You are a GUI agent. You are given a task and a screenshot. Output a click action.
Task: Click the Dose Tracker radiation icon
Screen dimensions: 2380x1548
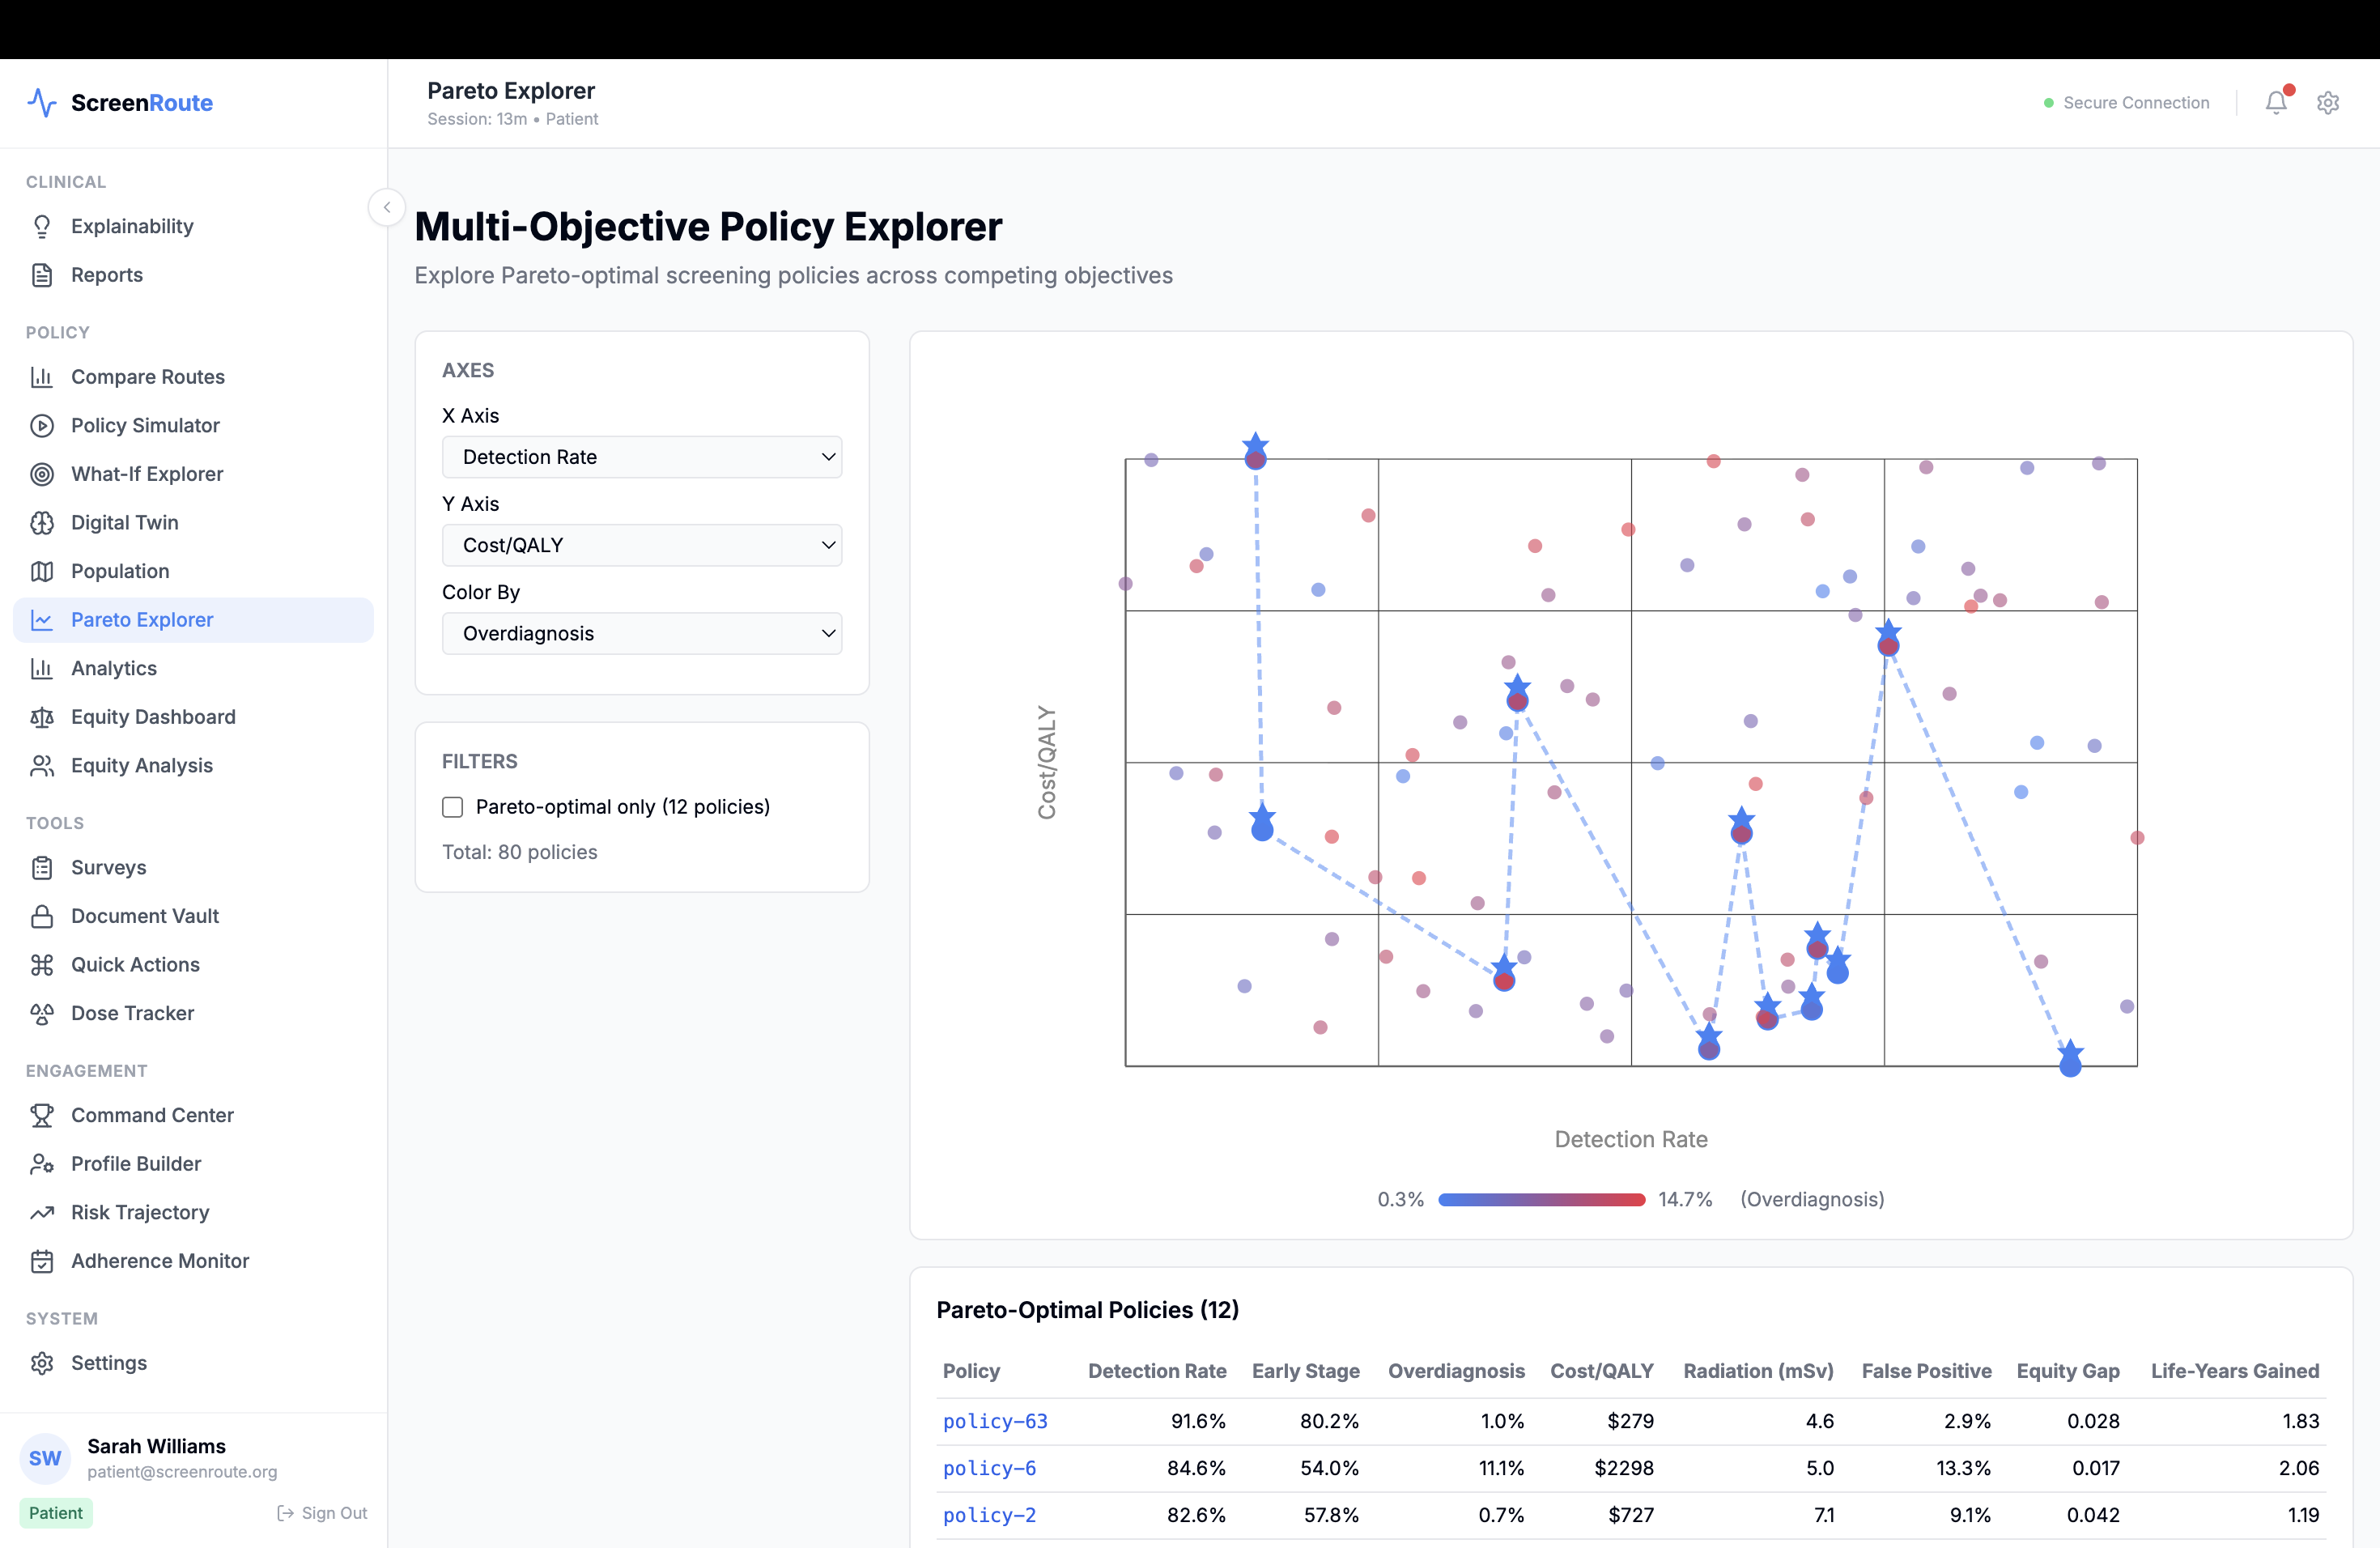pyautogui.click(x=42, y=1013)
